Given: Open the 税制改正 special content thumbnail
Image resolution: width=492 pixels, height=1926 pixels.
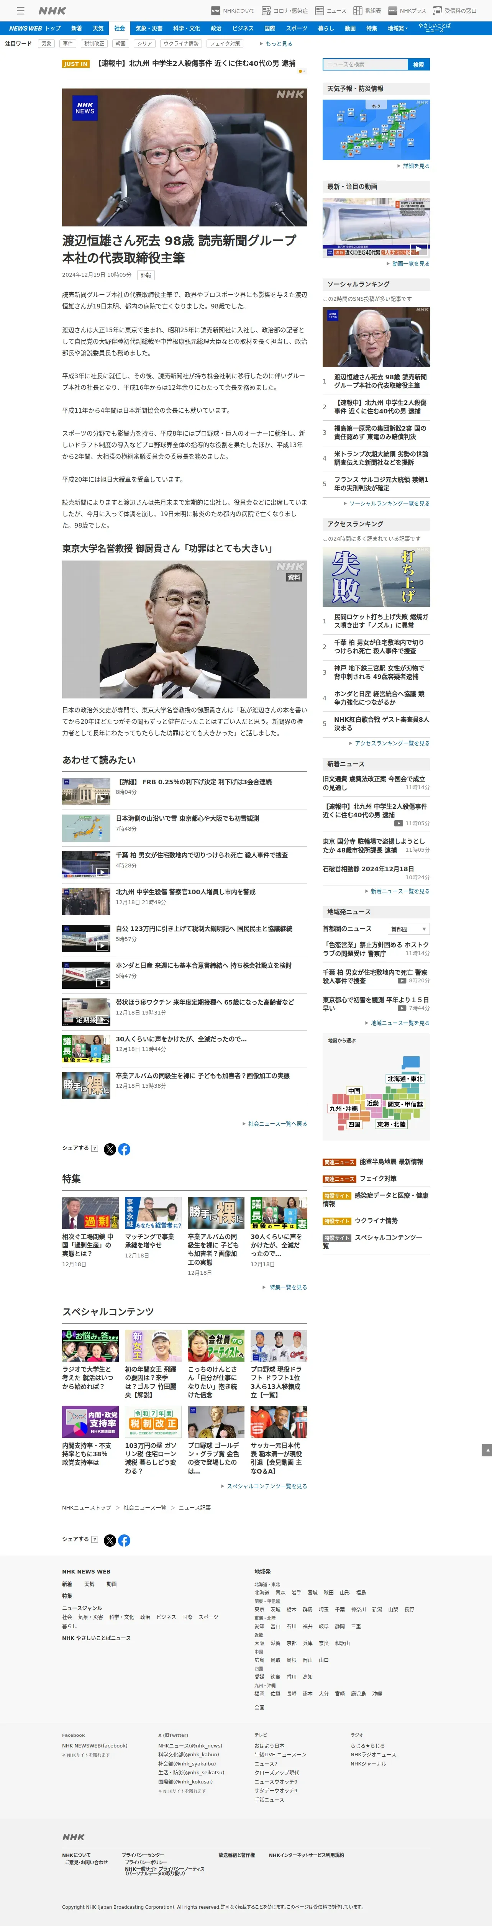Looking at the screenshot, I should coord(153,1422).
